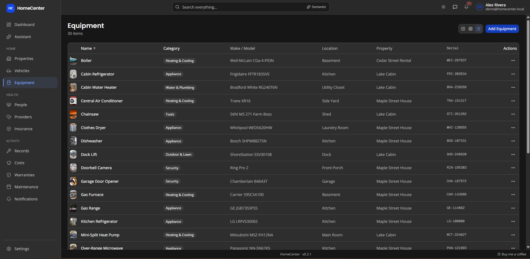This screenshot has height=259, width=530.
Task: Click the Warranties shield icon
Action: pyautogui.click(x=9, y=175)
